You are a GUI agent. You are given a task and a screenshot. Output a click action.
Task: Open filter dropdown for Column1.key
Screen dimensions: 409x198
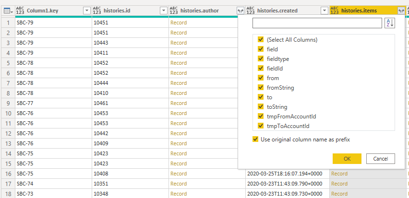(x=86, y=11)
